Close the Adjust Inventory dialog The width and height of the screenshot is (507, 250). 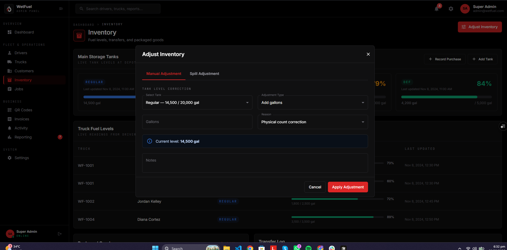(x=368, y=54)
